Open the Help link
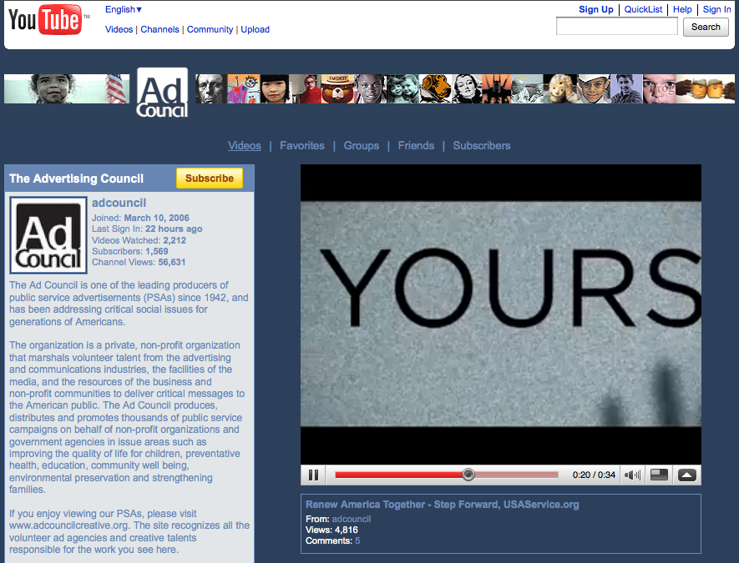Viewport: 739px width, 563px height. (682, 9)
